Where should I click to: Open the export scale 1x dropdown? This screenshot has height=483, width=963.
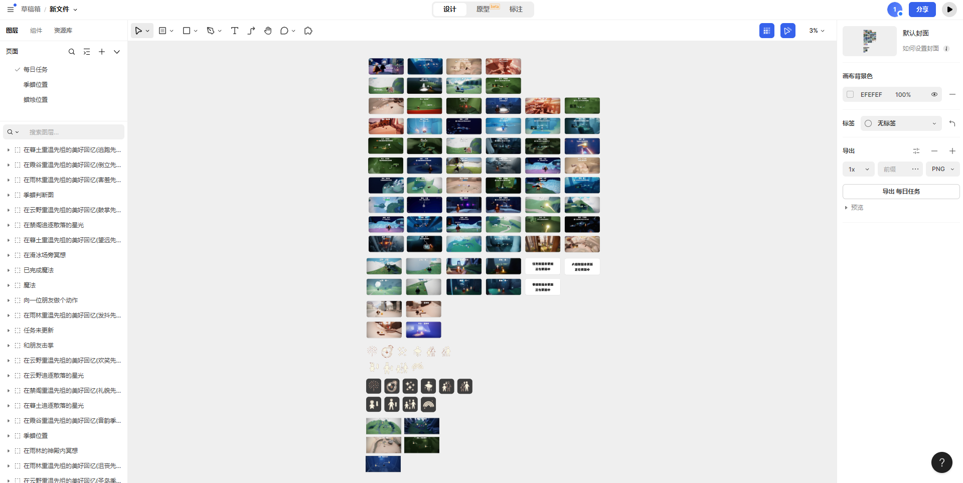click(859, 169)
